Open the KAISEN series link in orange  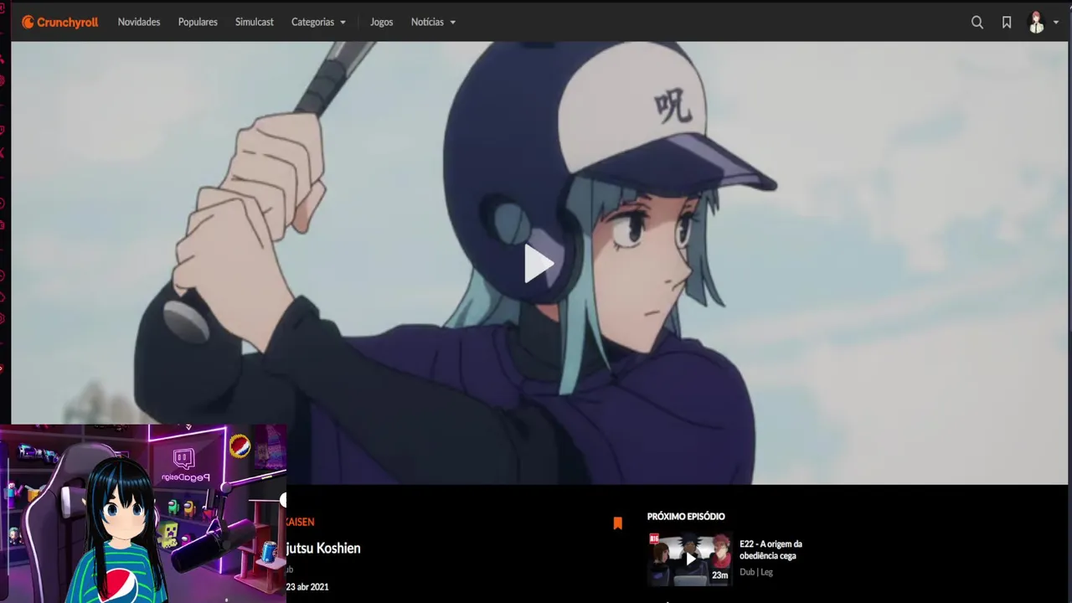pyautogui.click(x=300, y=522)
